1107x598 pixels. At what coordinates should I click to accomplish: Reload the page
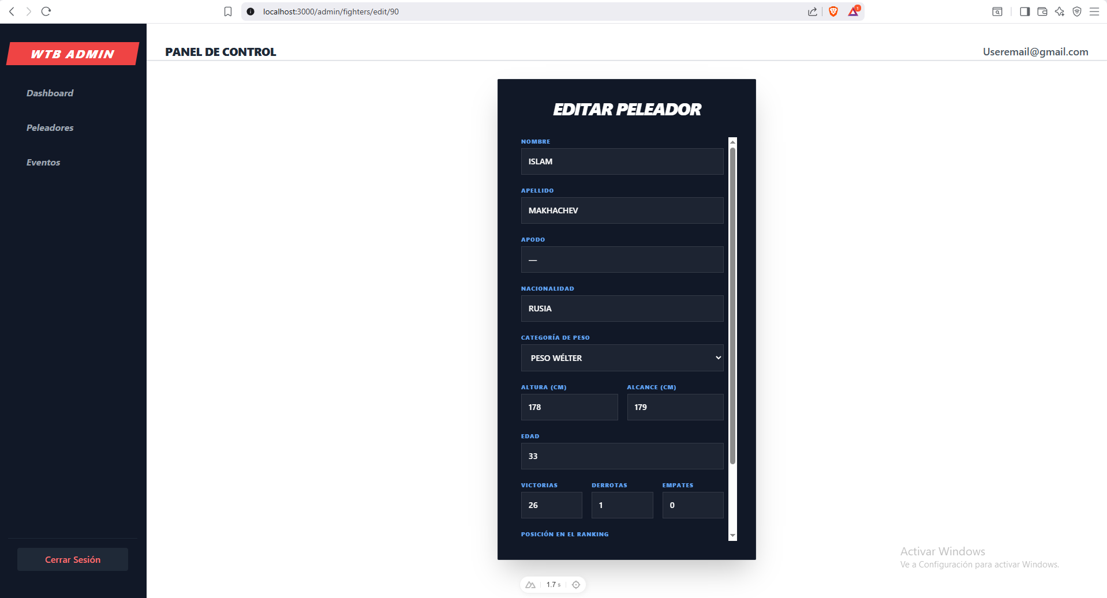46,12
